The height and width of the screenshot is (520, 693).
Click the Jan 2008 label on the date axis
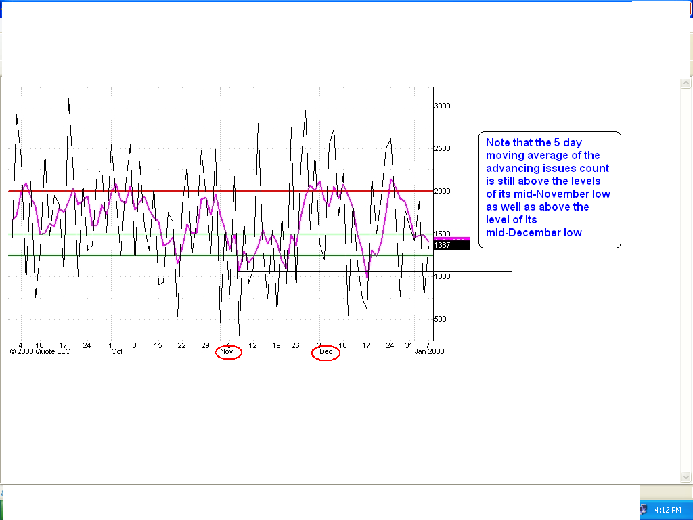point(429,351)
